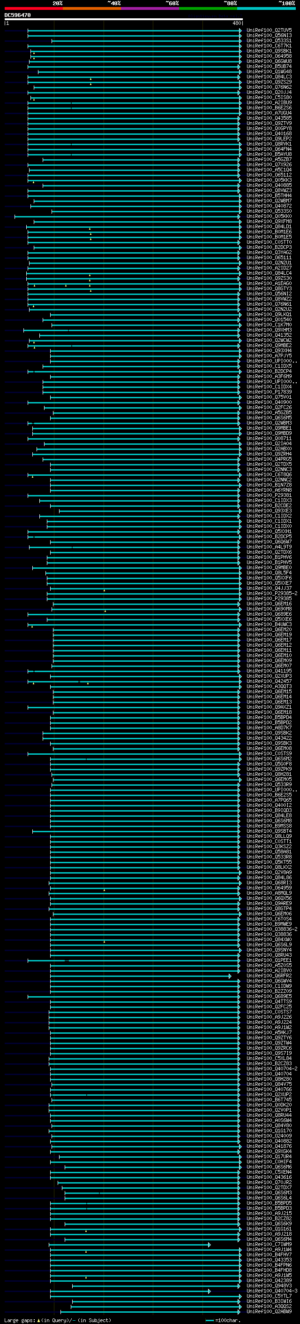This screenshot has width=300, height=1324.
Task: Click UniRef100_B5AYU8 label
Action: [x=269, y=154]
